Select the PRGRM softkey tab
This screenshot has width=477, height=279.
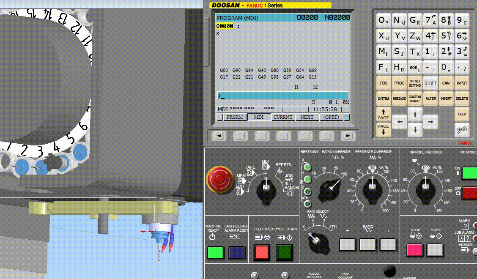235,117
